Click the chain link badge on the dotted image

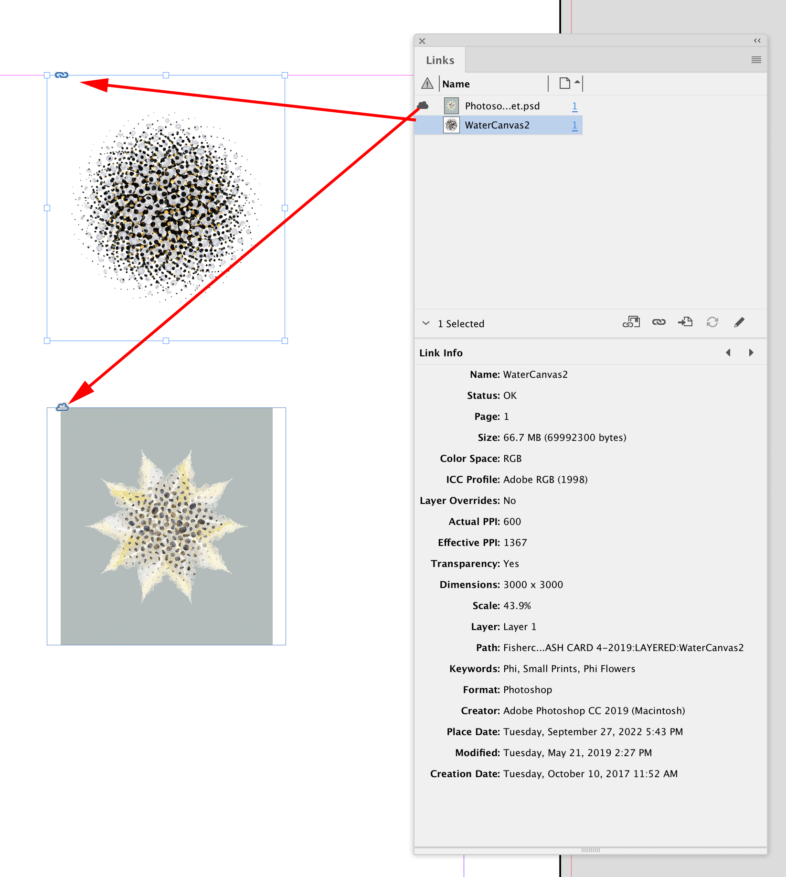point(61,75)
